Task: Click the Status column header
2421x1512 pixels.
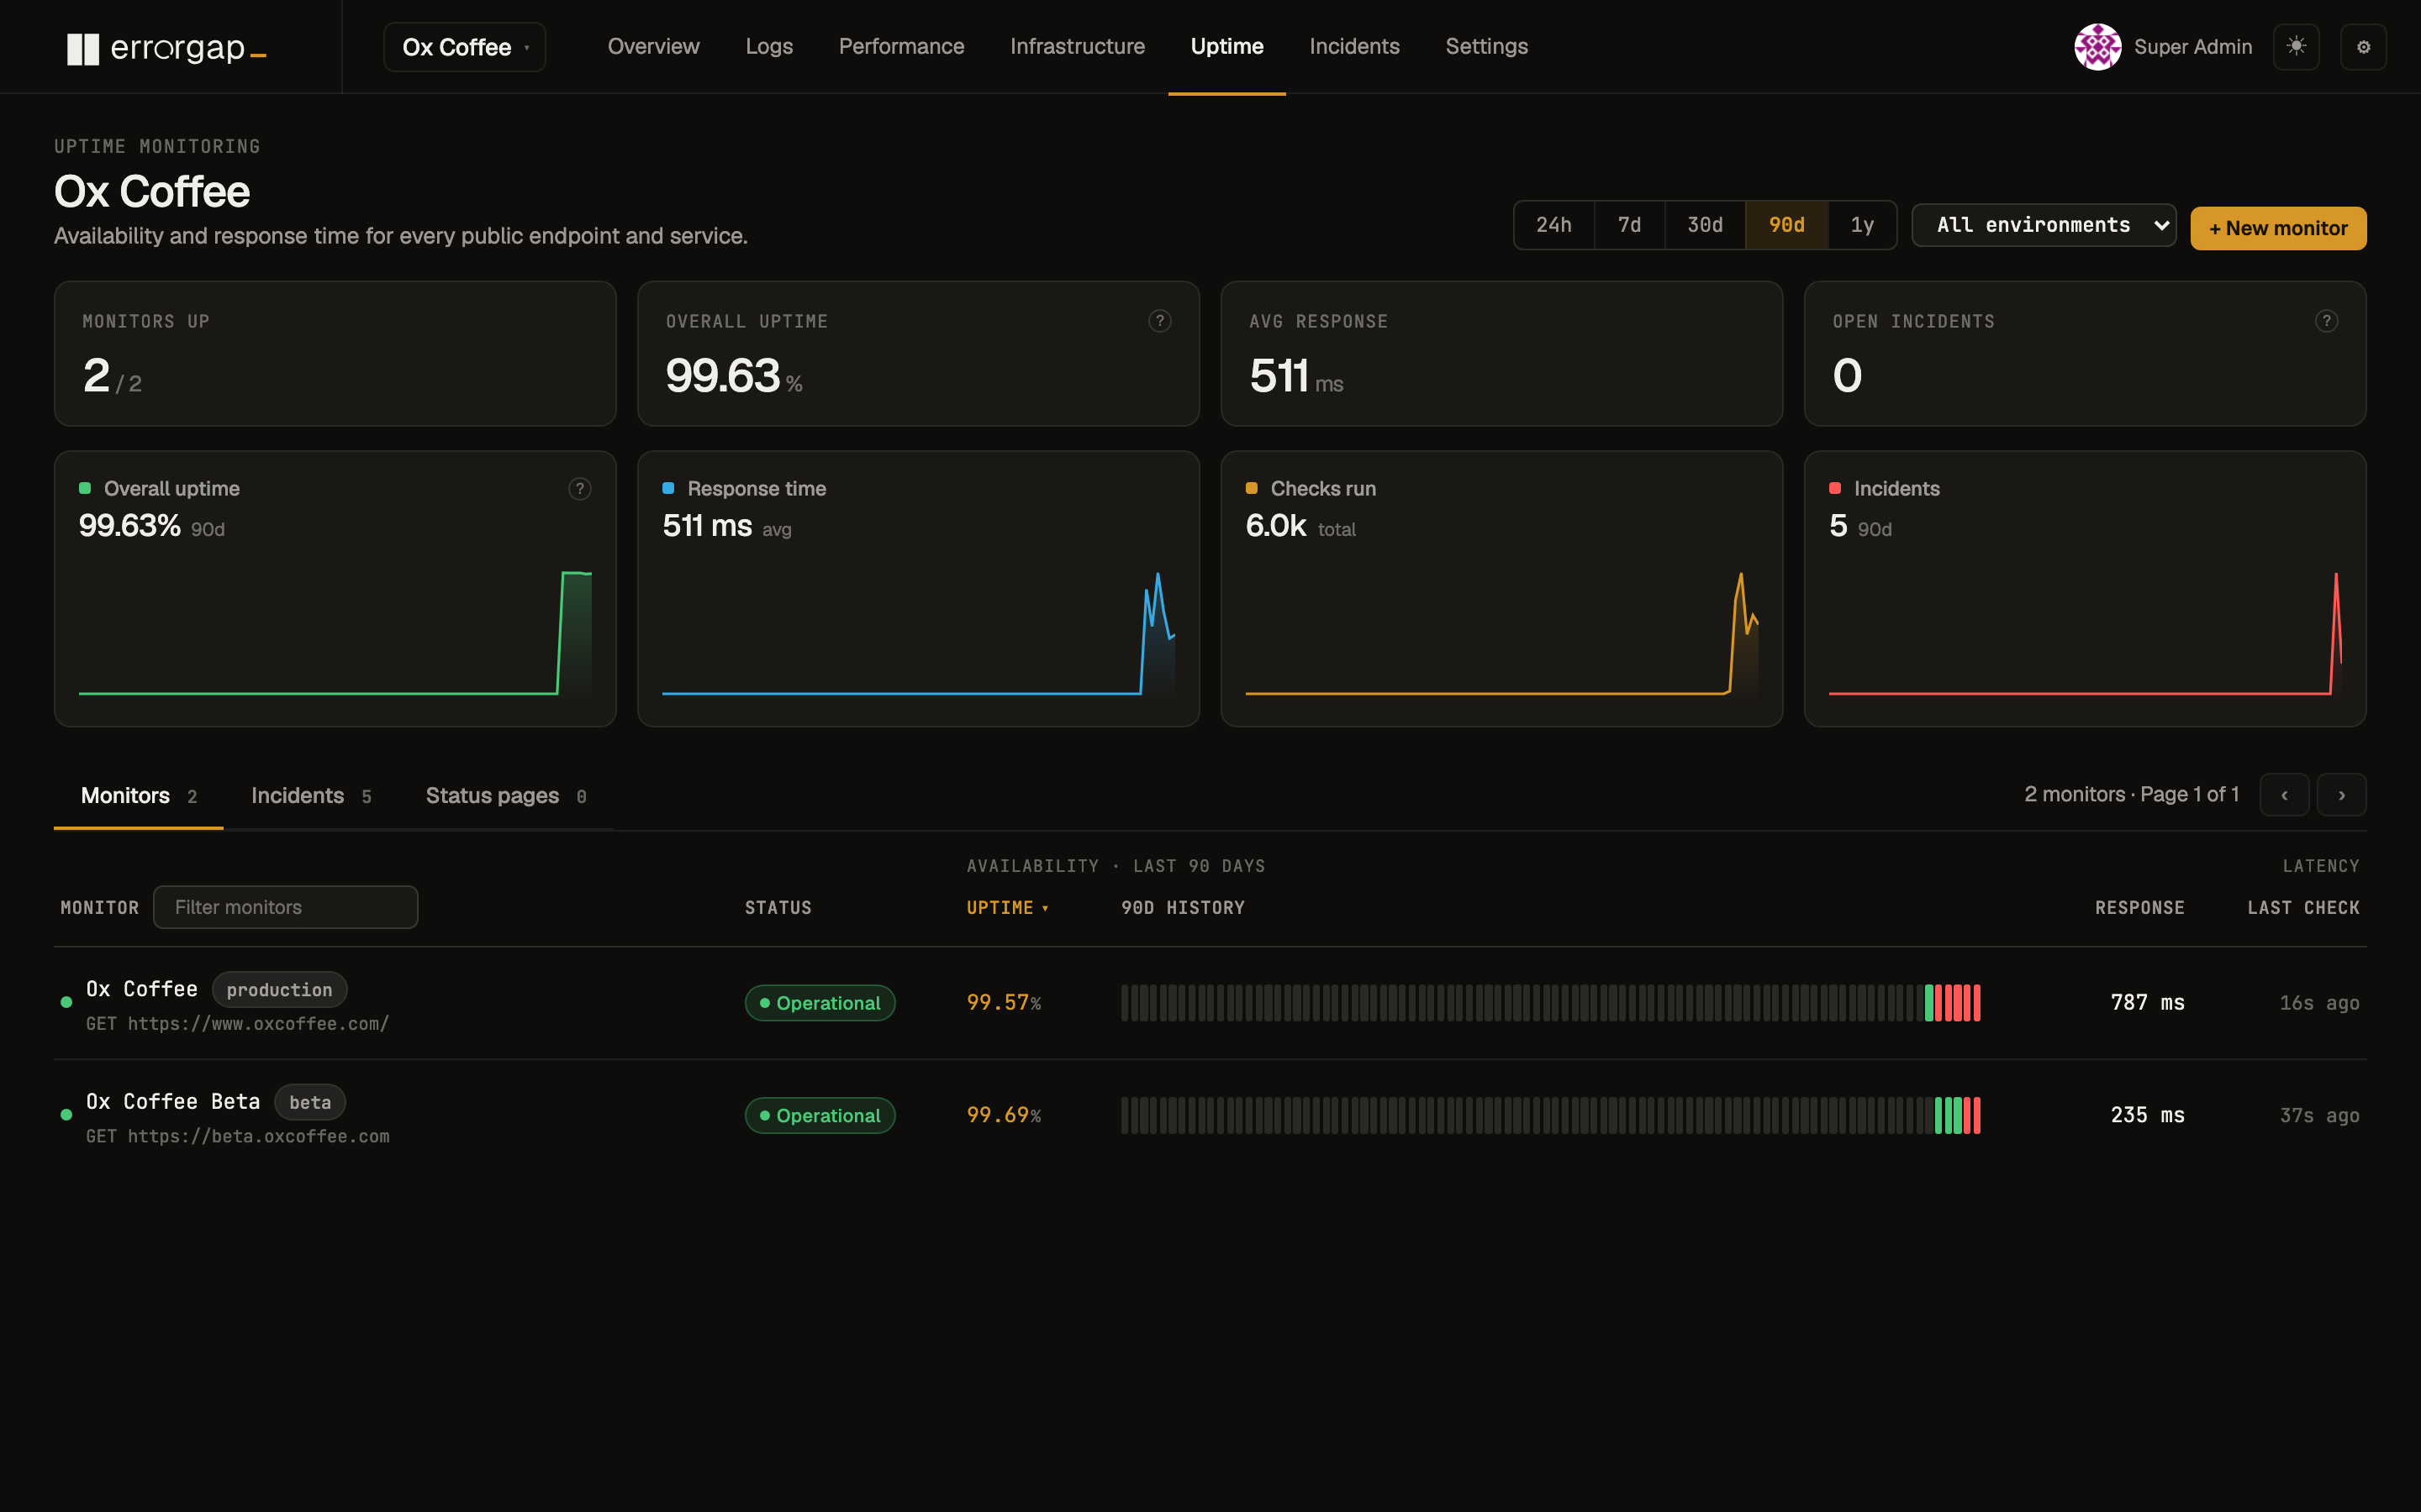Action: pyautogui.click(x=778, y=908)
